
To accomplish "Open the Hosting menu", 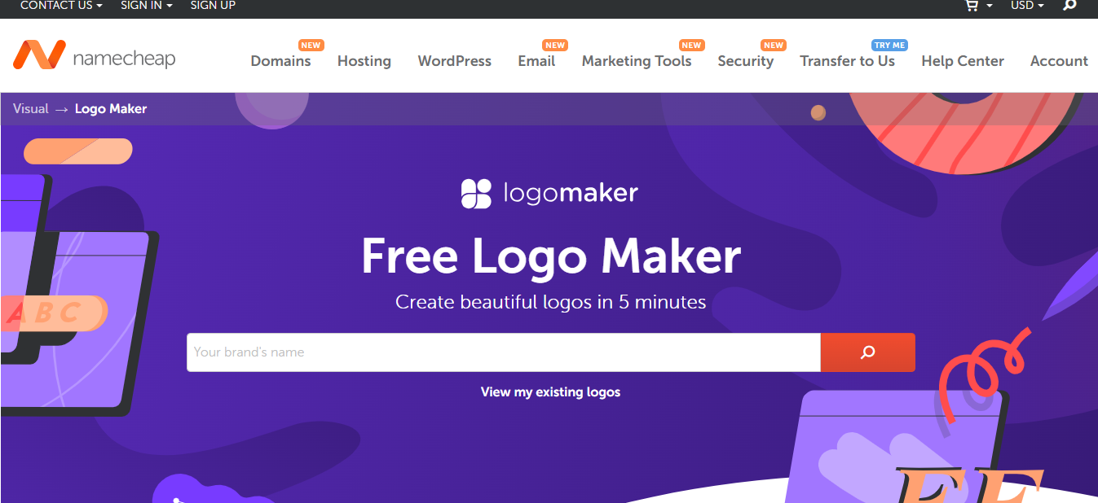I will pyautogui.click(x=364, y=61).
